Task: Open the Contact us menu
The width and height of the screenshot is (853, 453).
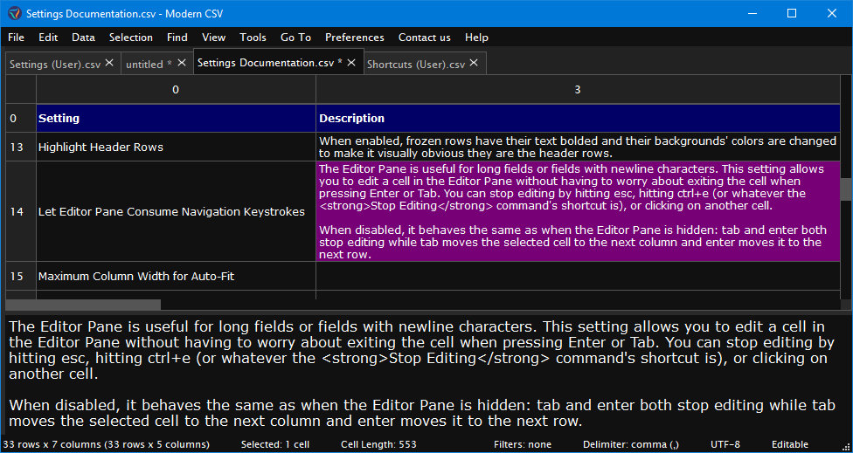Action: click(425, 38)
